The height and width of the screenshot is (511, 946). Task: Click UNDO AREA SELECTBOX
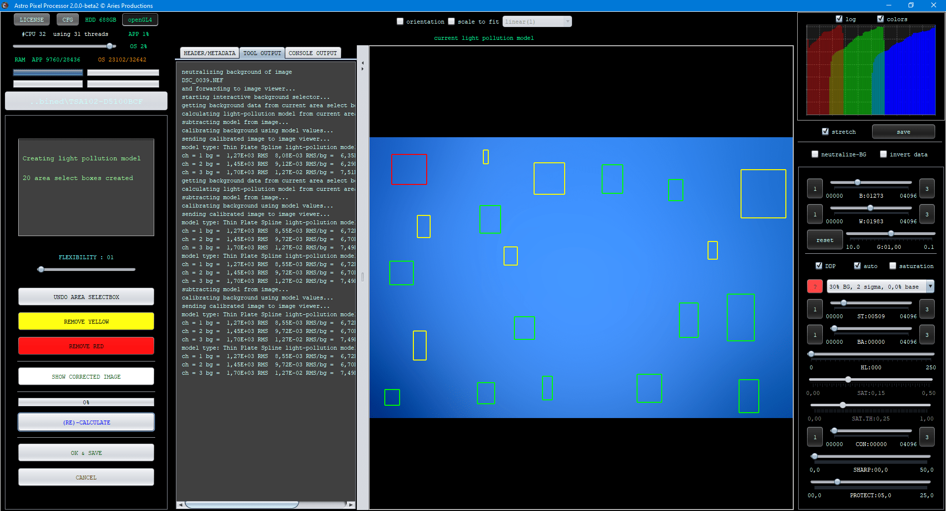[x=86, y=297]
